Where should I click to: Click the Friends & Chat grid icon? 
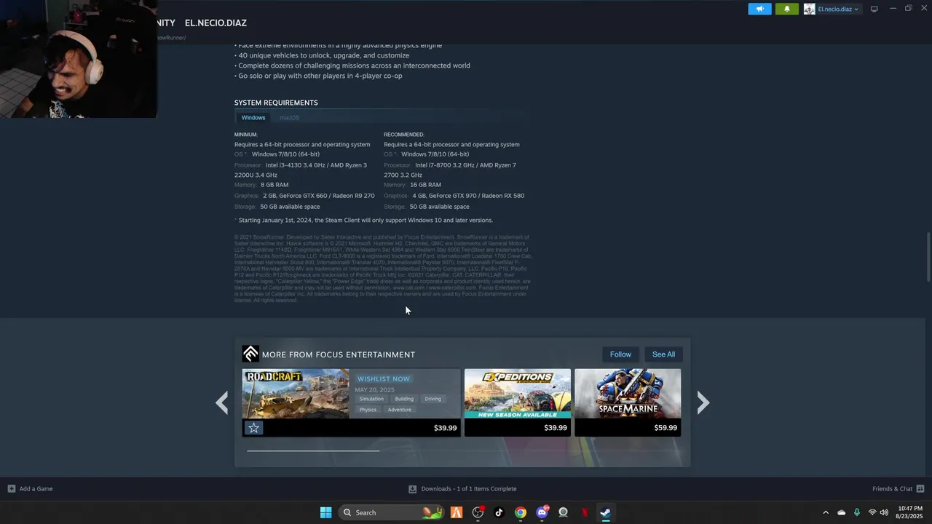tap(920, 488)
